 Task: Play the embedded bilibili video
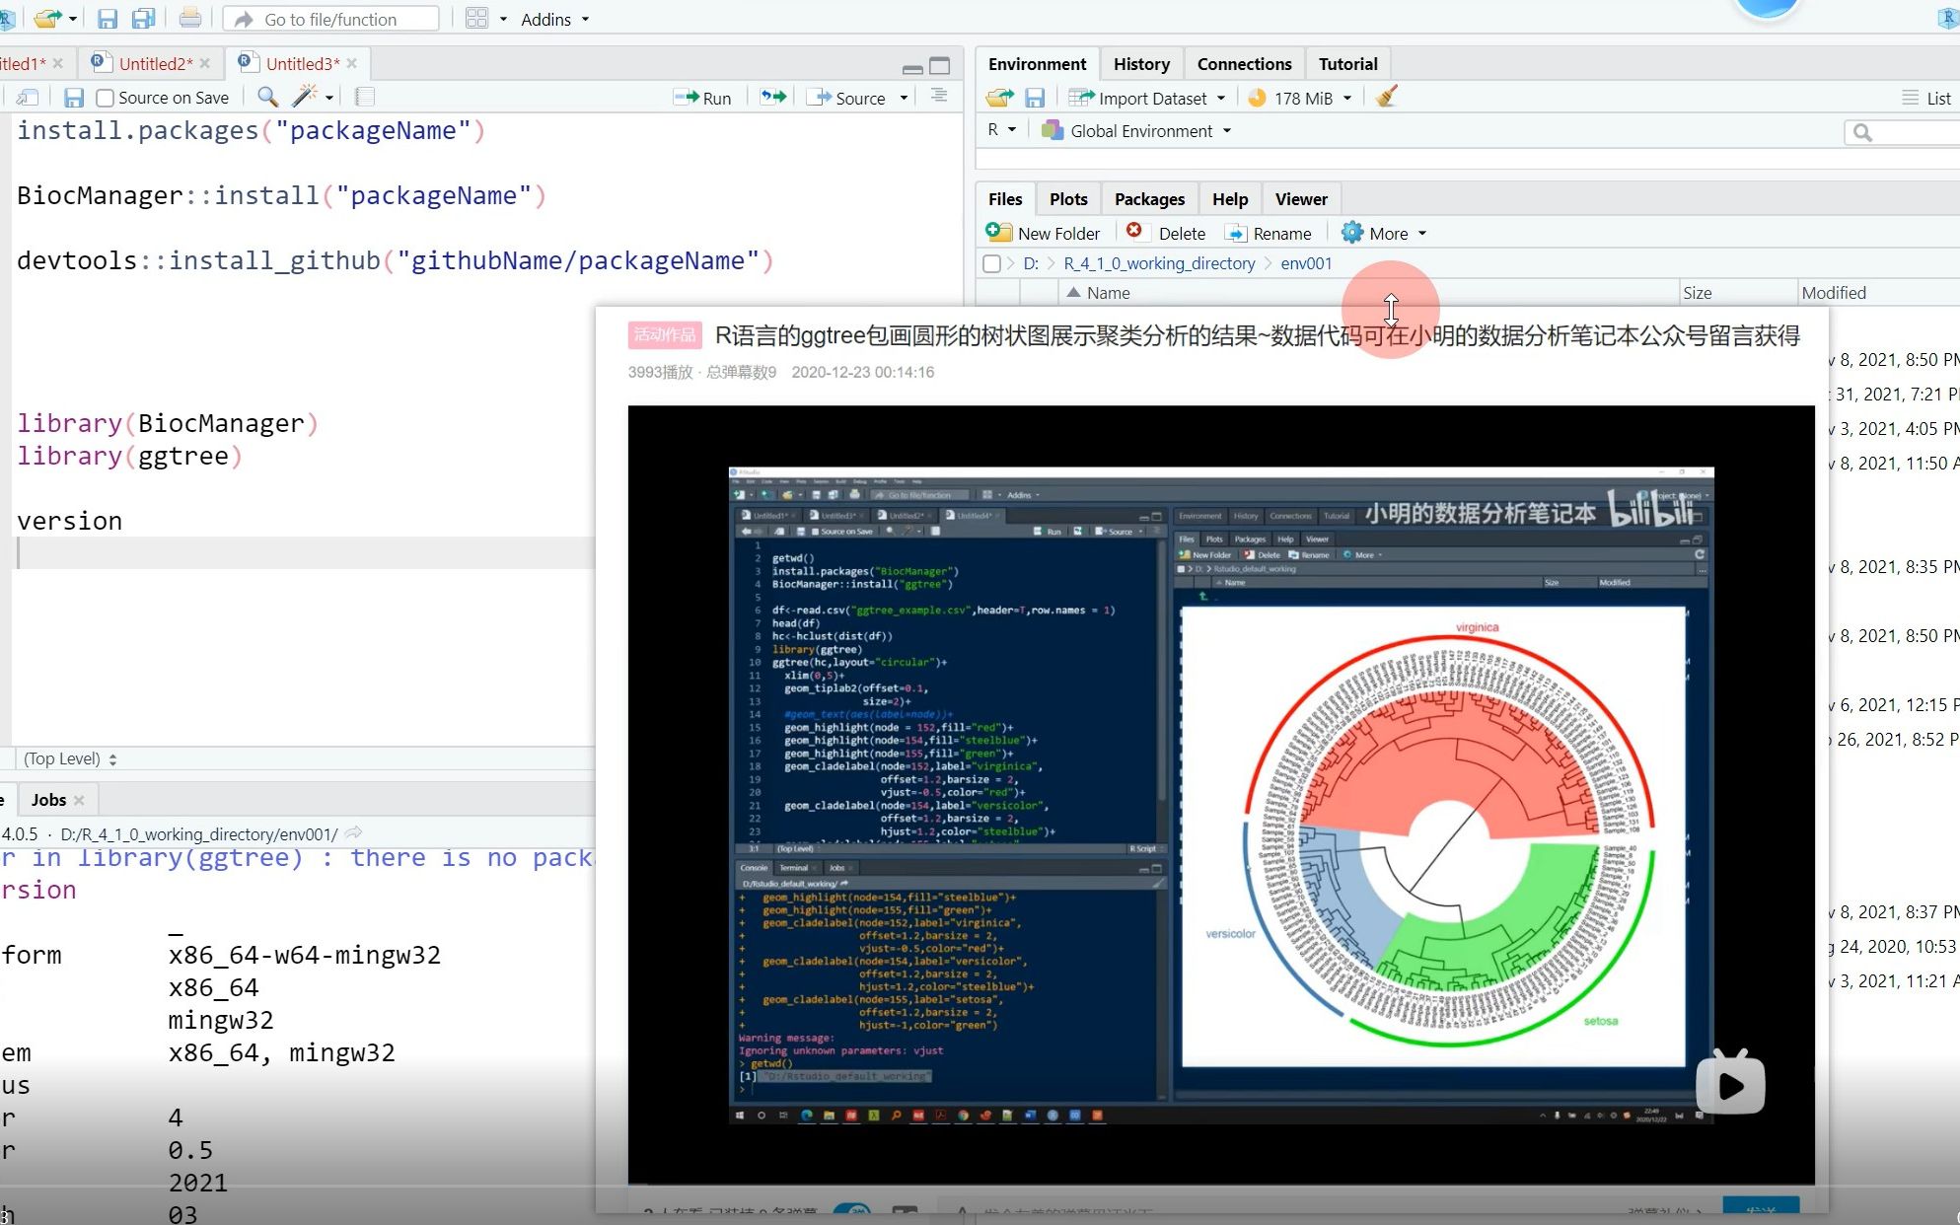pyautogui.click(x=1730, y=1085)
